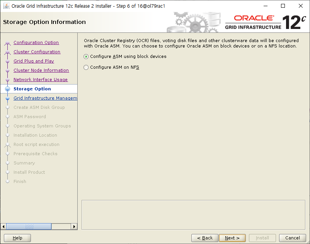Image resolution: width=310 pixels, height=244 pixels.
Task: Click the horizontal scrollbar thumb in sidebar
Action: click(x=29, y=226)
